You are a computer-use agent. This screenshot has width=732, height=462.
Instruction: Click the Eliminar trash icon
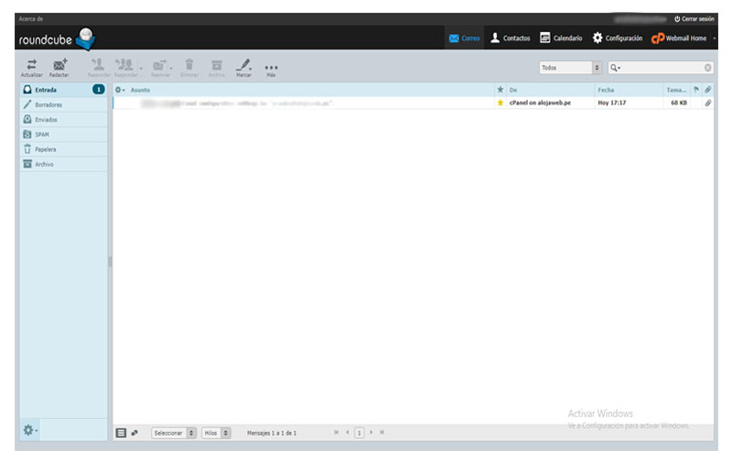(189, 67)
